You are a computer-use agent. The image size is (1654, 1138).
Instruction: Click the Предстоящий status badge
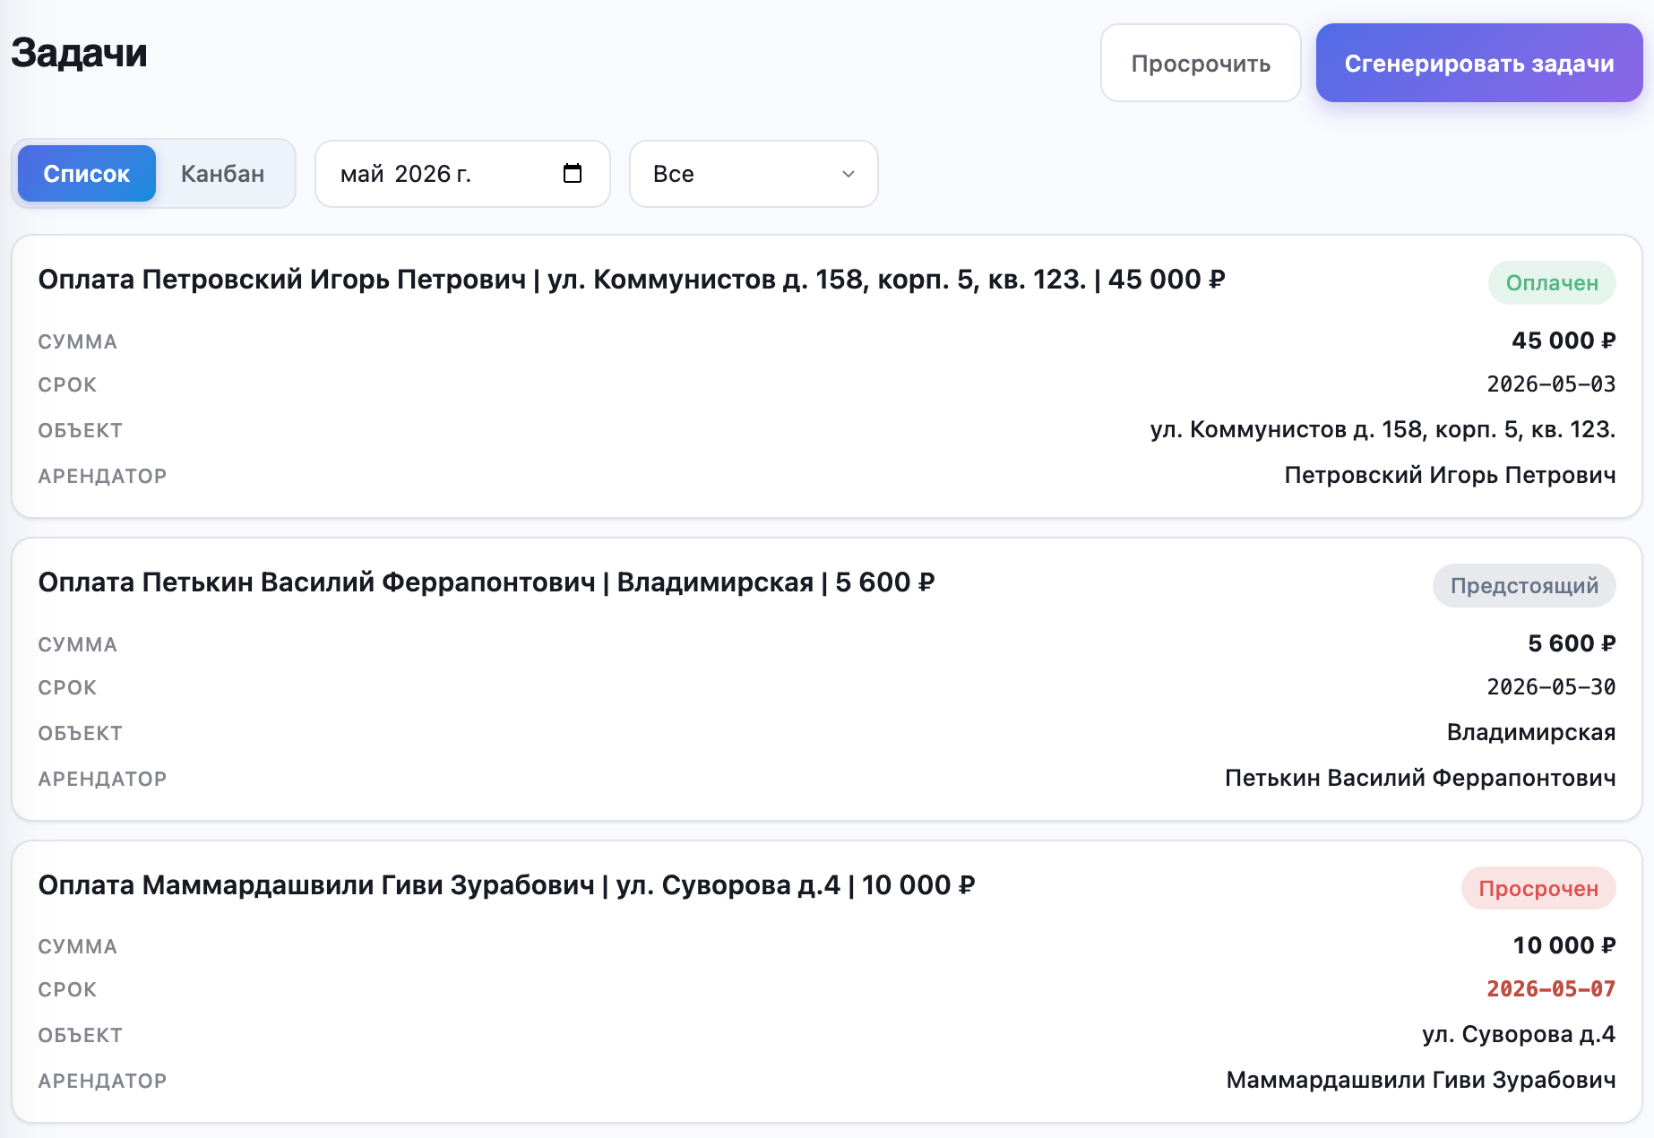coord(1524,586)
